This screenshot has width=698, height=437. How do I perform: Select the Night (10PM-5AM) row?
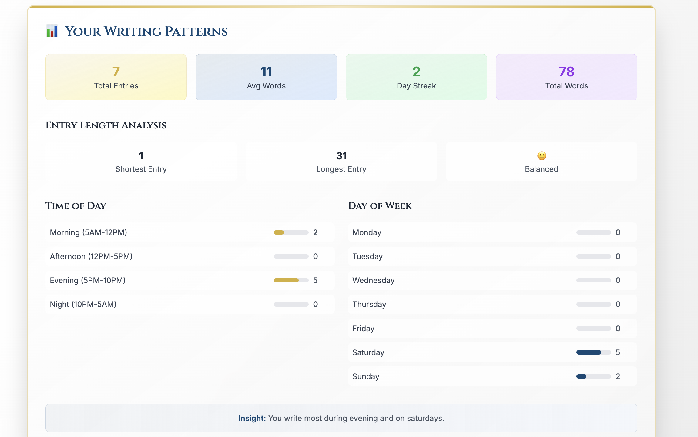tap(190, 304)
